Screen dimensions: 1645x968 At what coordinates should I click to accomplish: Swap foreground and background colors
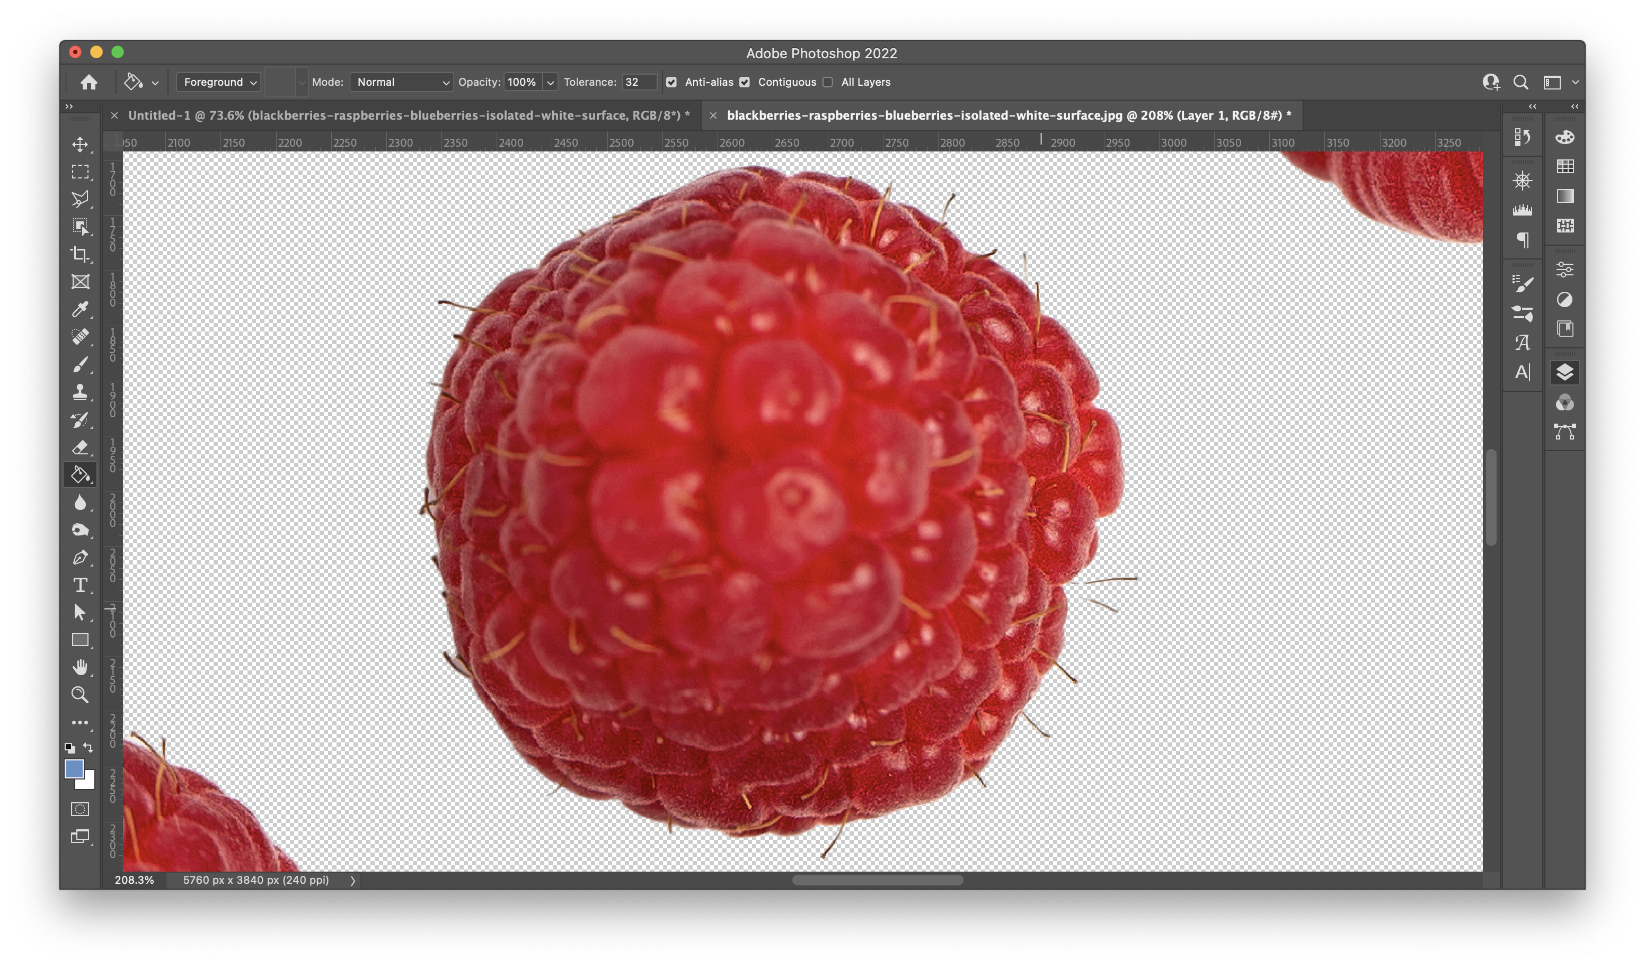click(88, 748)
